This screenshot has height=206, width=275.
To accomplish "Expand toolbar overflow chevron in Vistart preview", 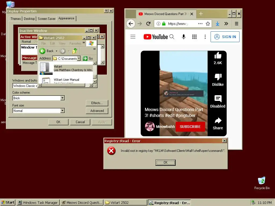I will pos(95,49).
